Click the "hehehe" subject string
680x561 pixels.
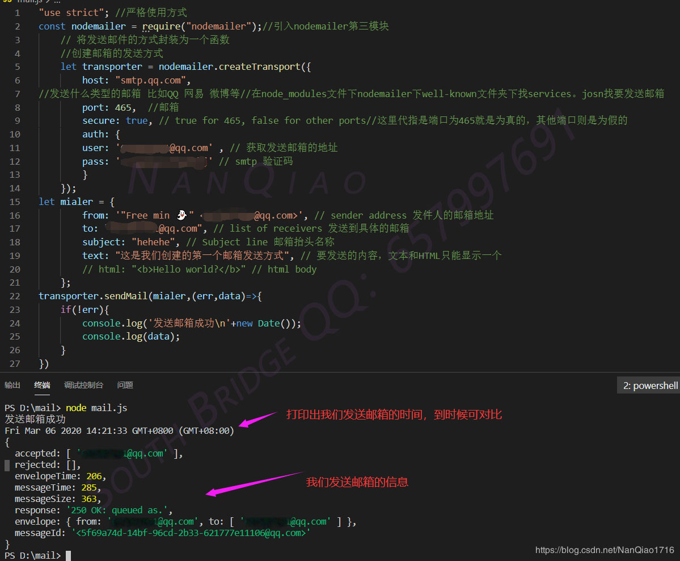[154, 242]
